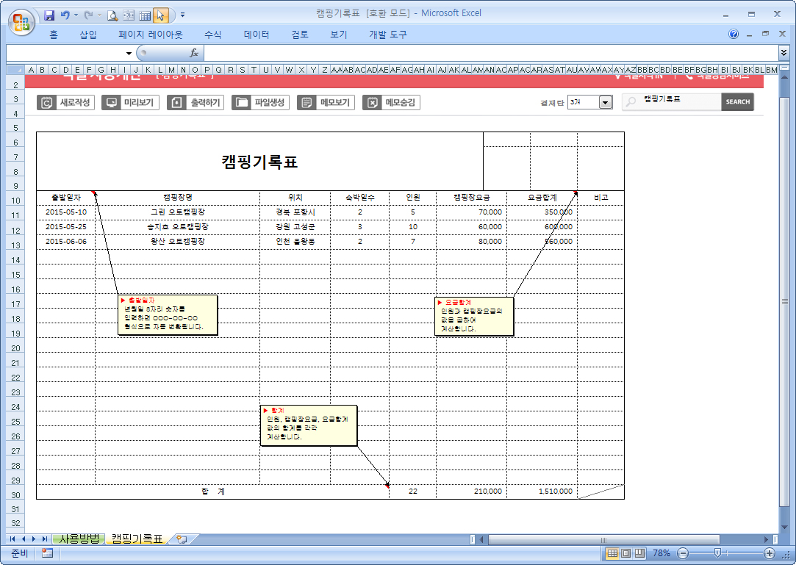The height and width of the screenshot is (565, 796).
Task: Click the 출력하기 button
Action: pyautogui.click(x=196, y=103)
